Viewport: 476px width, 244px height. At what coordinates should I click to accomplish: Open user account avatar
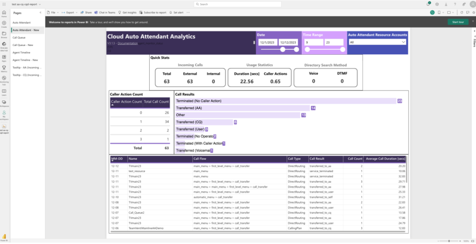pos(472,4)
